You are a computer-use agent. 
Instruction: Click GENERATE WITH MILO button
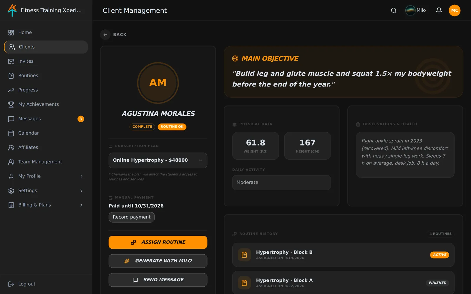[x=158, y=261]
